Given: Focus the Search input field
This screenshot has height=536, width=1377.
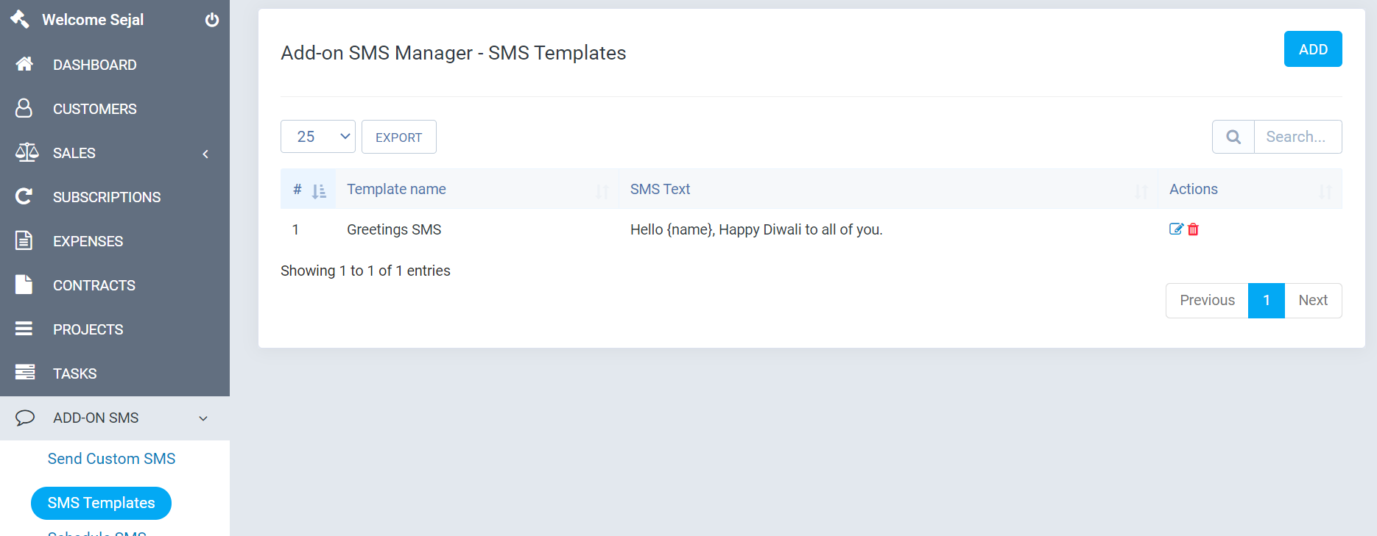Looking at the screenshot, I should [x=1297, y=137].
